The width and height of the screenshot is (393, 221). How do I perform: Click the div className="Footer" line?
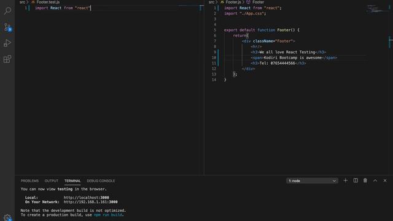[x=268, y=41]
